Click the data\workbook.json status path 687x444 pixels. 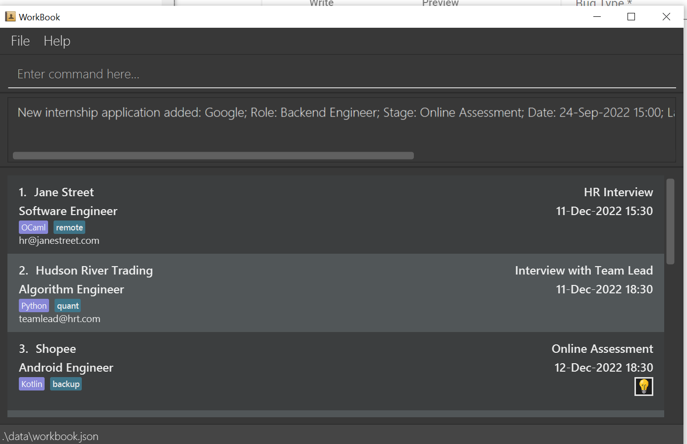click(51, 437)
